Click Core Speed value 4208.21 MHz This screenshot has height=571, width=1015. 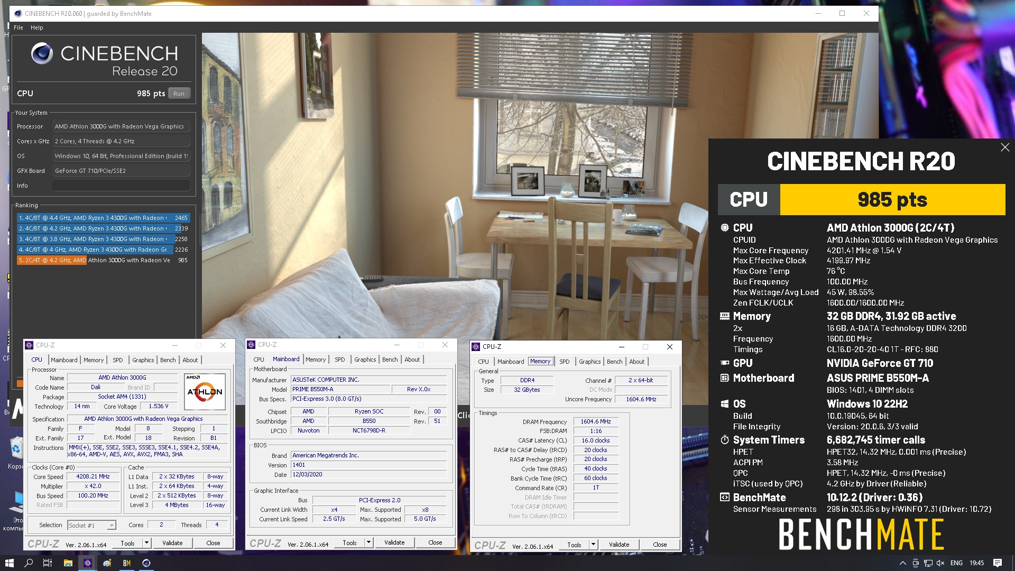[x=94, y=477]
